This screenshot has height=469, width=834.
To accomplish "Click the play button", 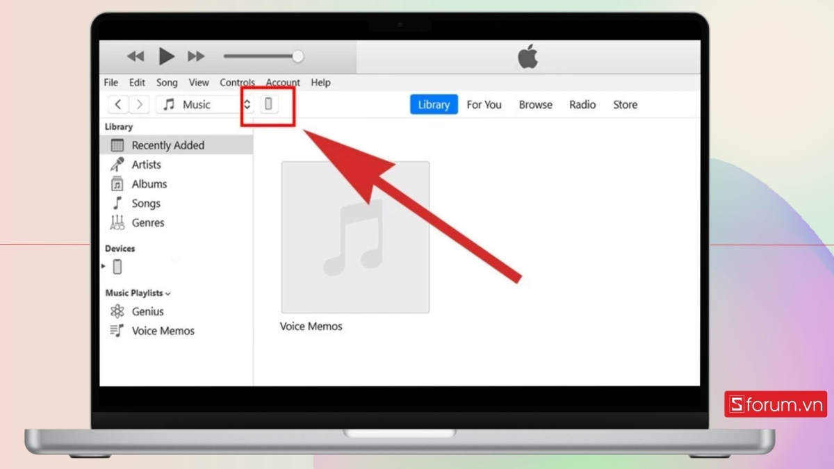I will (165, 56).
